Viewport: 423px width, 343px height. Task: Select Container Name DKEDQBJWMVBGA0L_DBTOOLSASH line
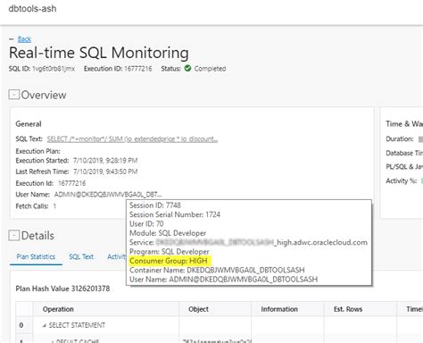coord(217,270)
